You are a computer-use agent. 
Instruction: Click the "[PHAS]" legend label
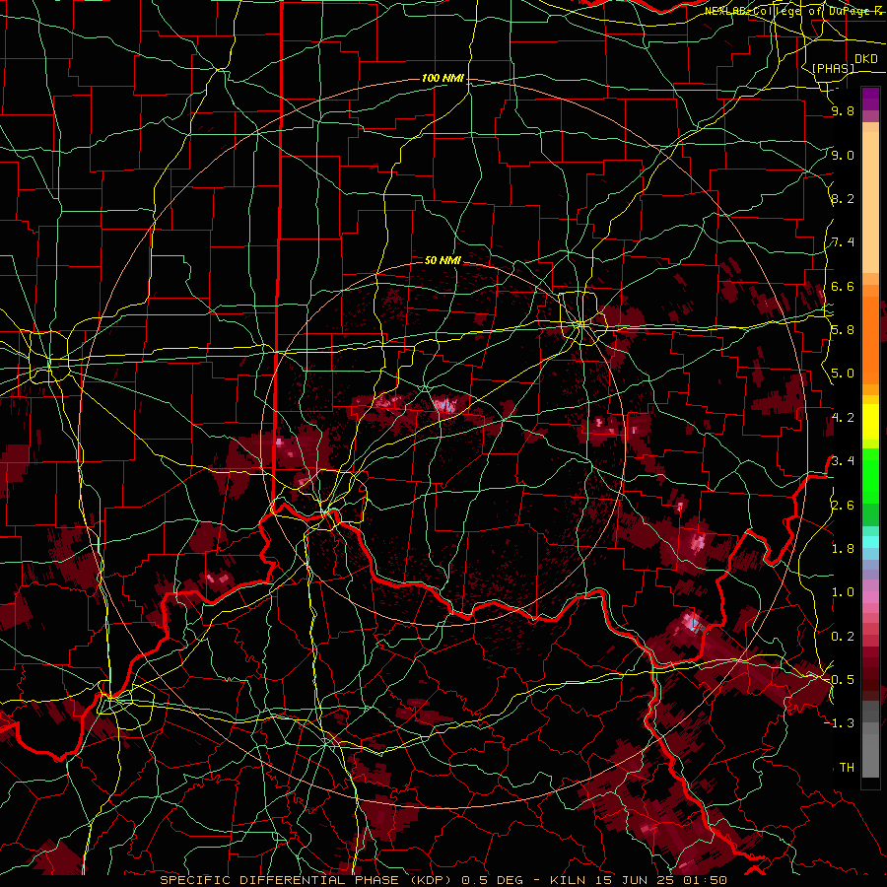tap(833, 68)
